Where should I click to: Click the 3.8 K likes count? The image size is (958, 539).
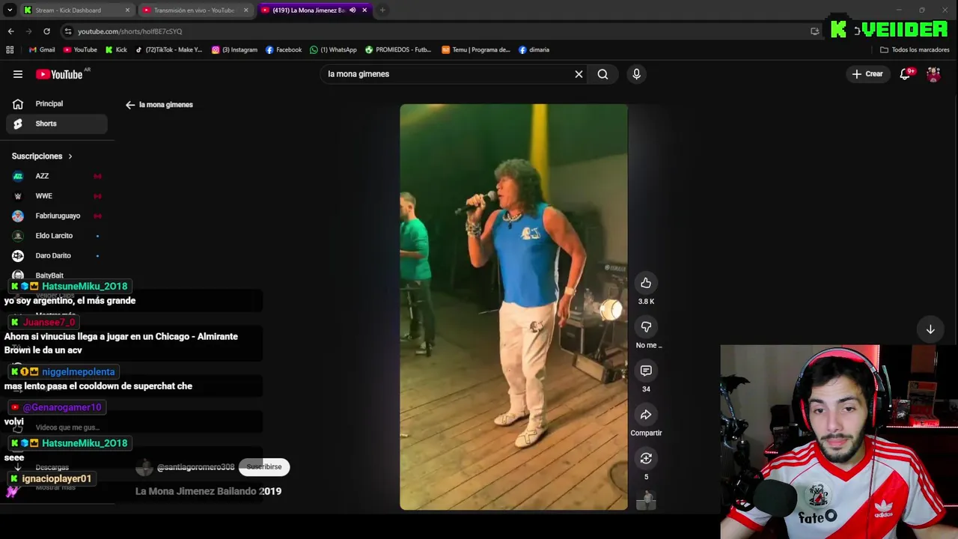646,302
